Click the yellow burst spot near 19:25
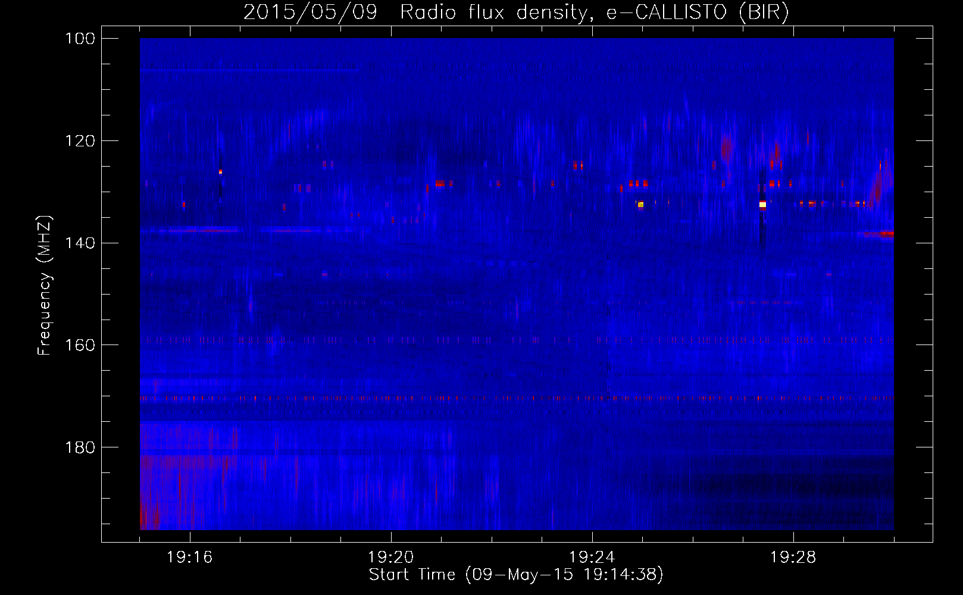 click(640, 205)
